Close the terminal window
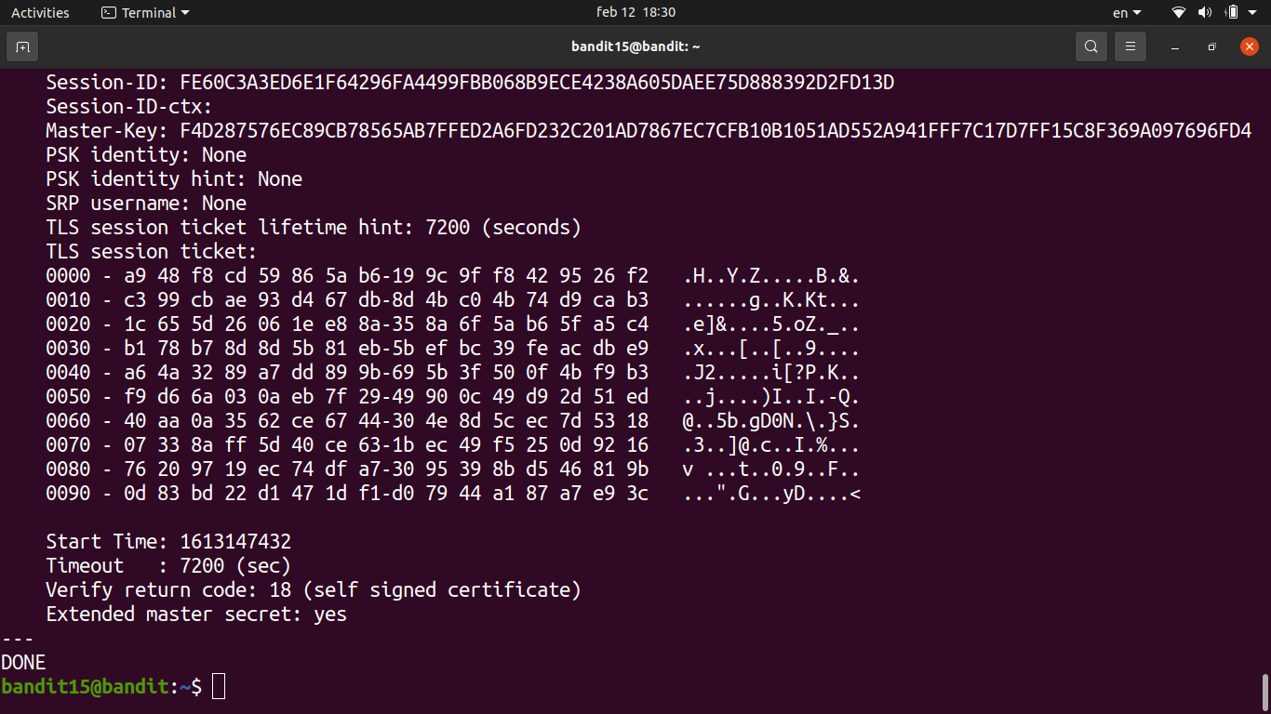 [x=1249, y=46]
